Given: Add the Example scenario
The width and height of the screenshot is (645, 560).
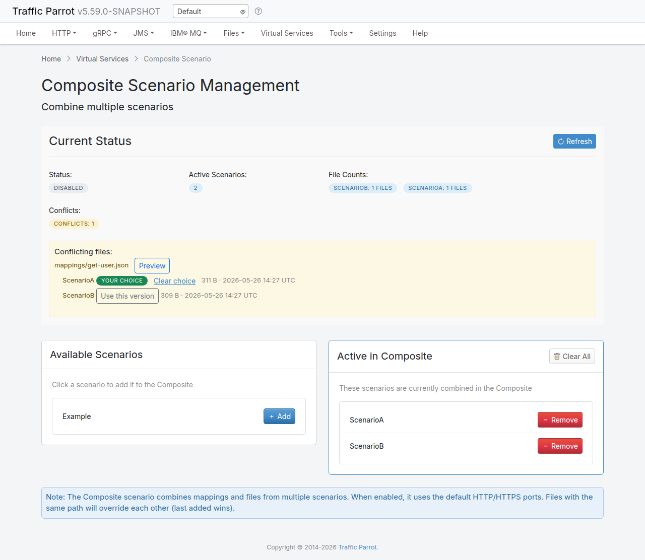Looking at the screenshot, I should pos(279,416).
